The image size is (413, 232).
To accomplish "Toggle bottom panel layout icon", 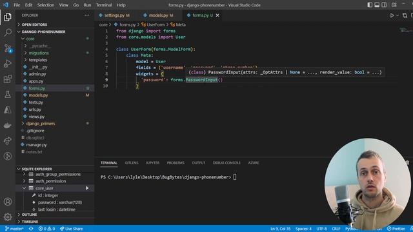I will coord(377,5).
